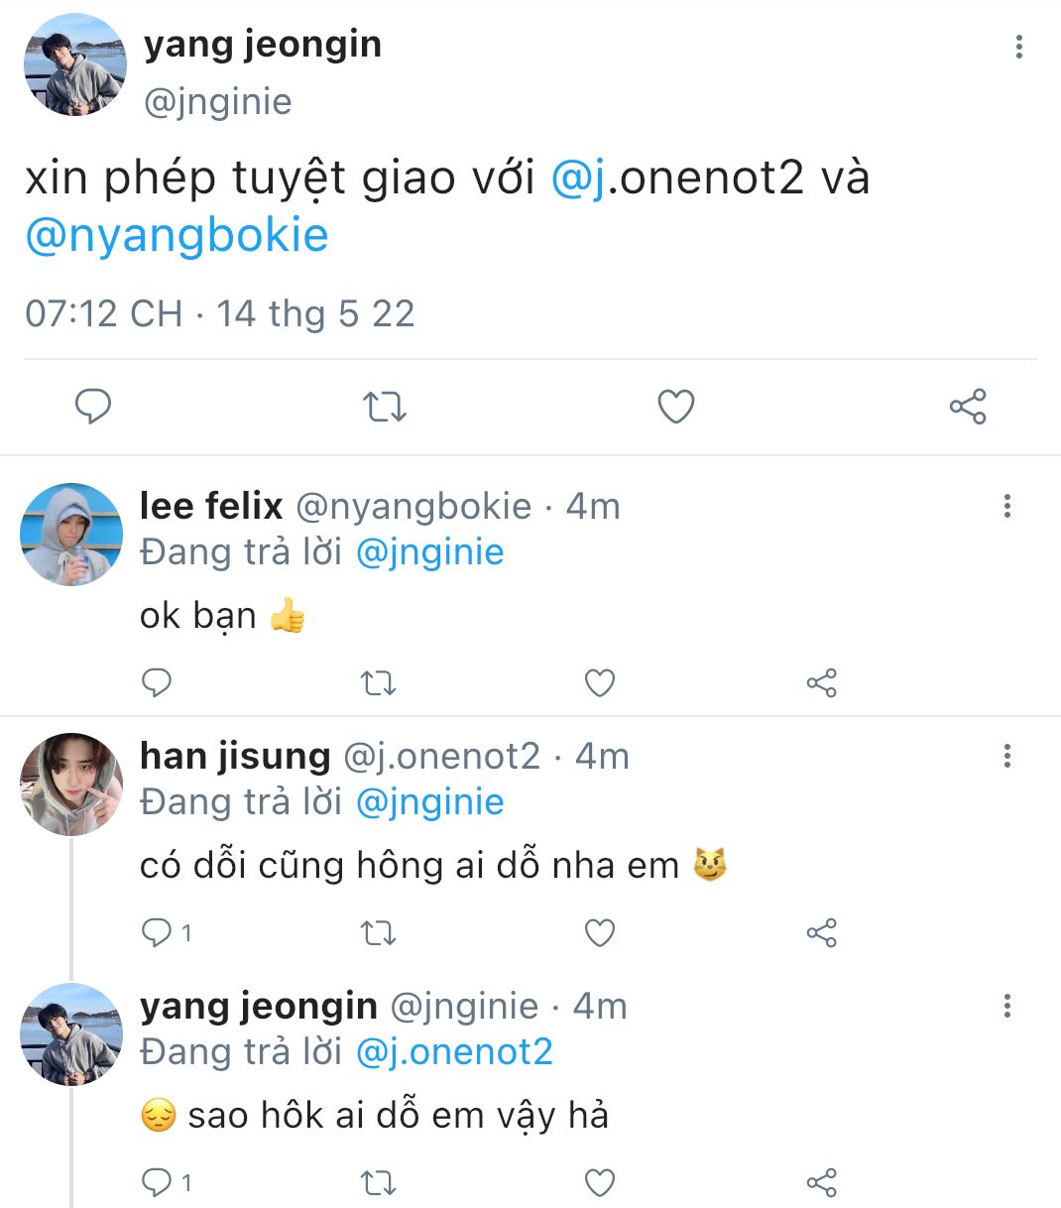Like yang jeongin's main tweet
The height and width of the screenshot is (1208, 1061).
coord(676,407)
